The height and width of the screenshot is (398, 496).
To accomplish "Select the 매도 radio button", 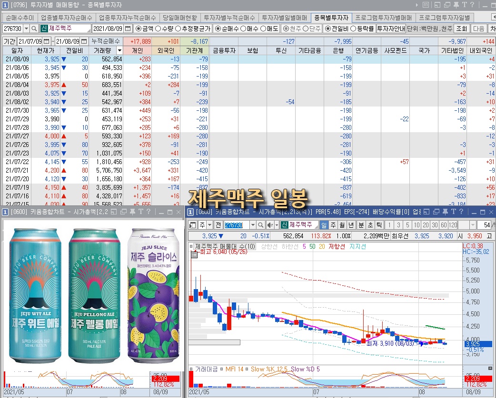I will 263,29.
